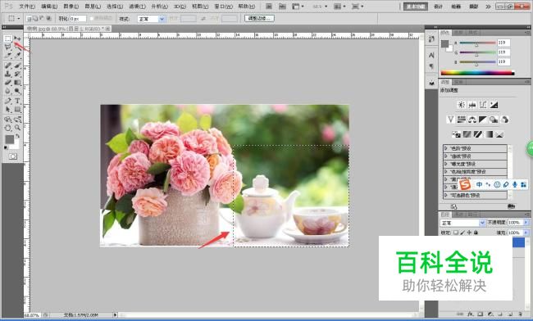Select the Move tool

[17, 38]
